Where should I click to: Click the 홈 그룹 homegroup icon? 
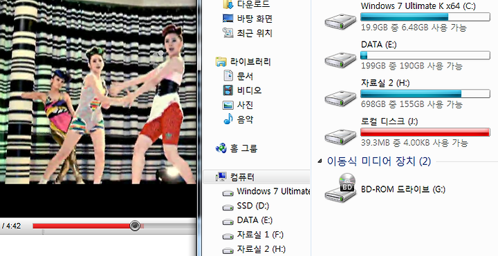(x=221, y=148)
